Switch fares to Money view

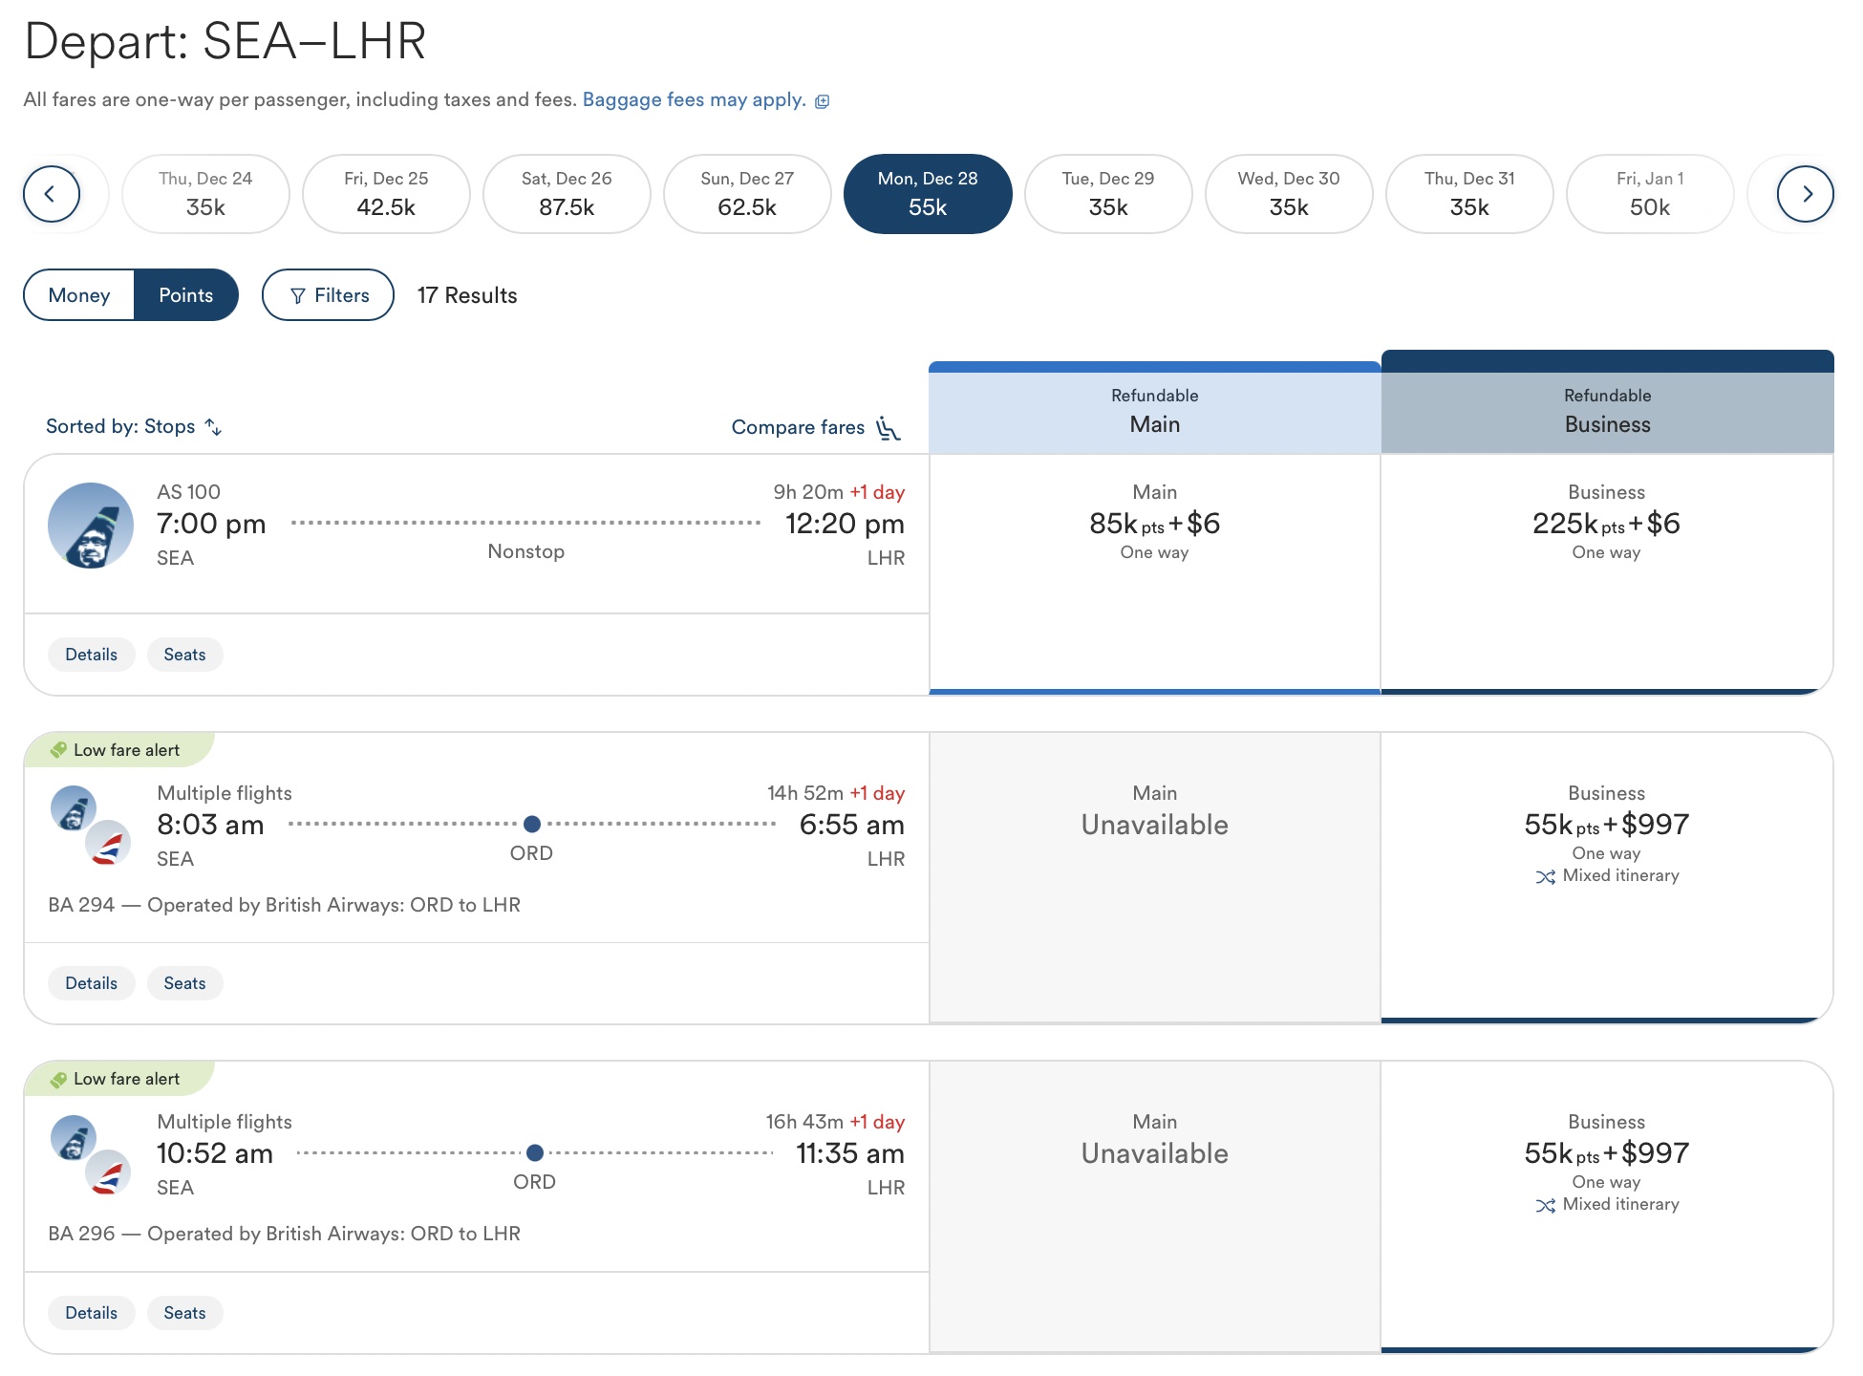tap(79, 294)
